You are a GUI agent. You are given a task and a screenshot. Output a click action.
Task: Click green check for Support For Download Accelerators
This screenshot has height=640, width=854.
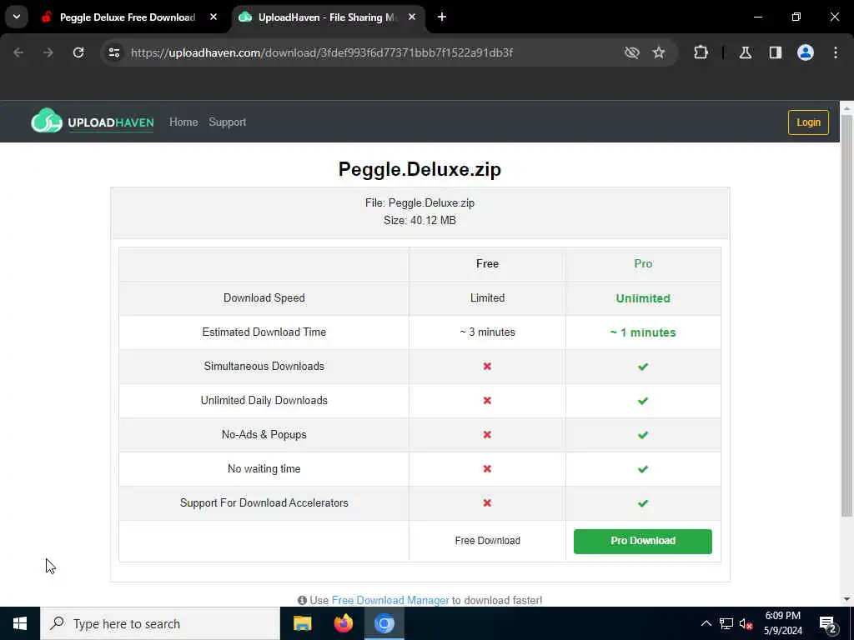point(643,503)
